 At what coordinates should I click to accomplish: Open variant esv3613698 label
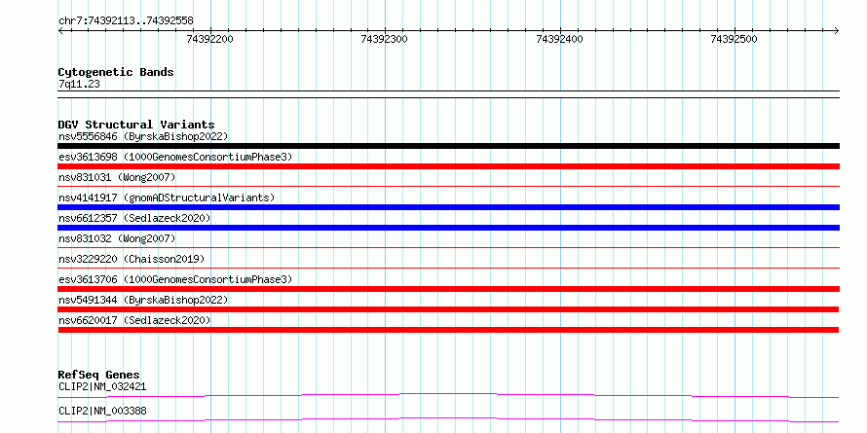coord(175,157)
